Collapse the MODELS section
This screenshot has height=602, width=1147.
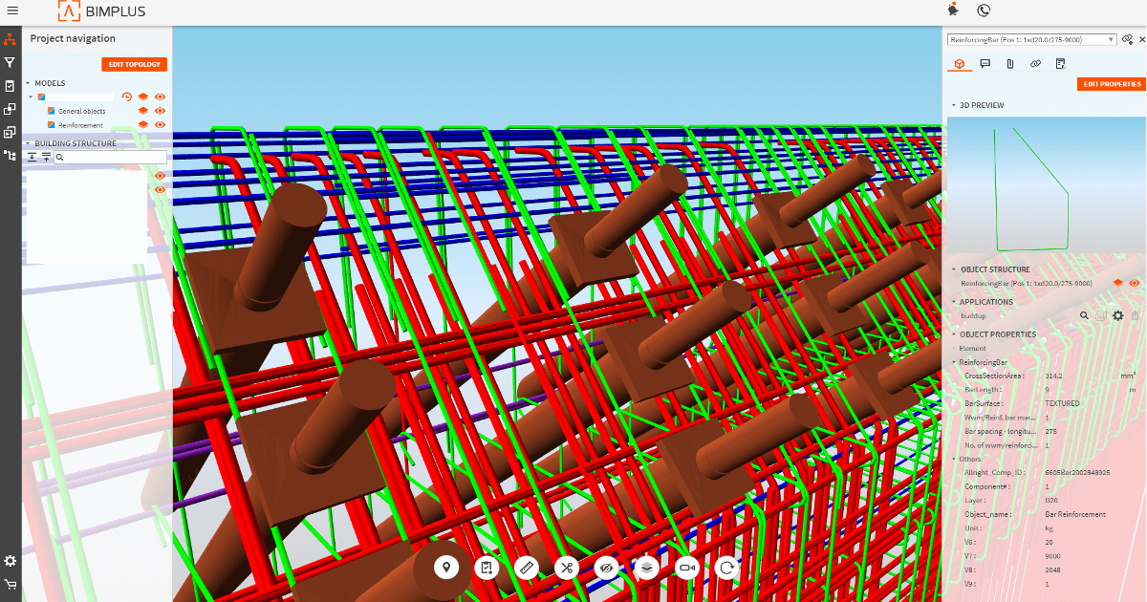[28, 83]
